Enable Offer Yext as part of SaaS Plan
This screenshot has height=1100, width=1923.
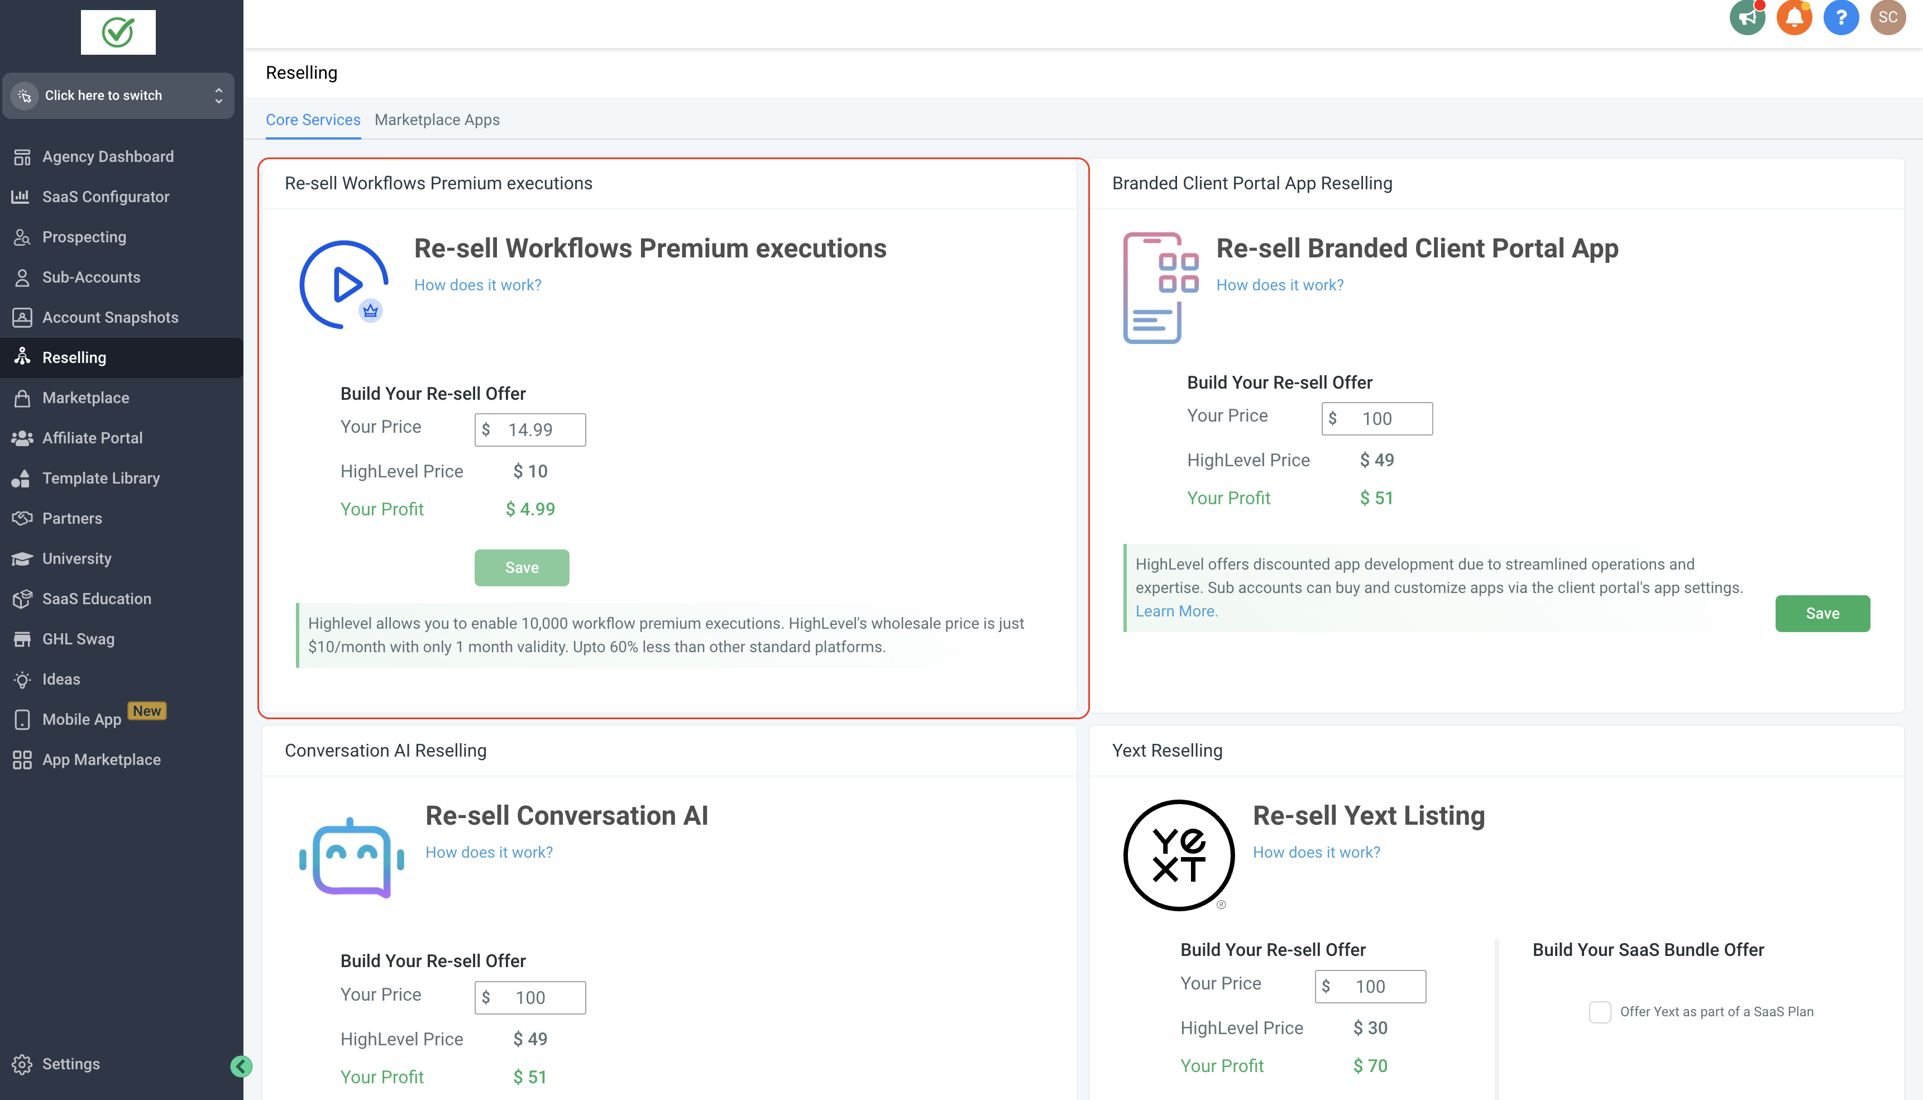point(1600,1012)
